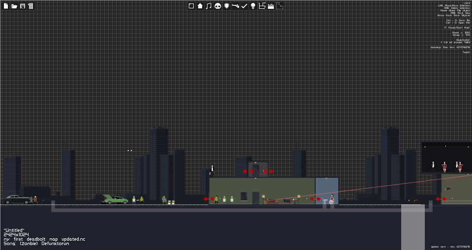
Task: Click the map filename updated.nc text
Action: (44, 239)
